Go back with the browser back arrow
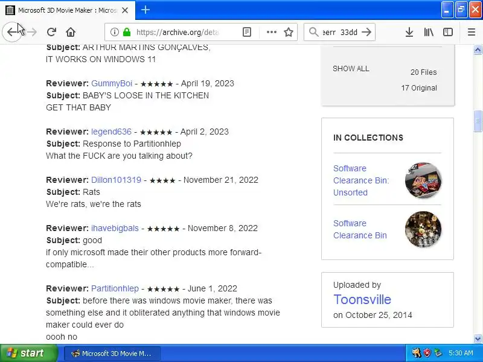The height and width of the screenshot is (362, 483). 11,32
